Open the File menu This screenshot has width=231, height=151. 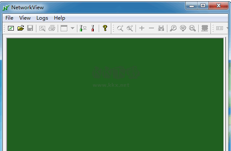tap(10, 18)
